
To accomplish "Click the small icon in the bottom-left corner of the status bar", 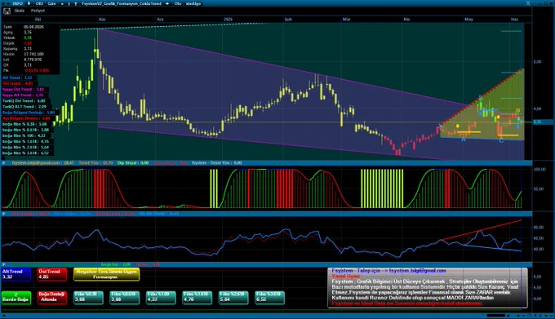I will 3,316.
